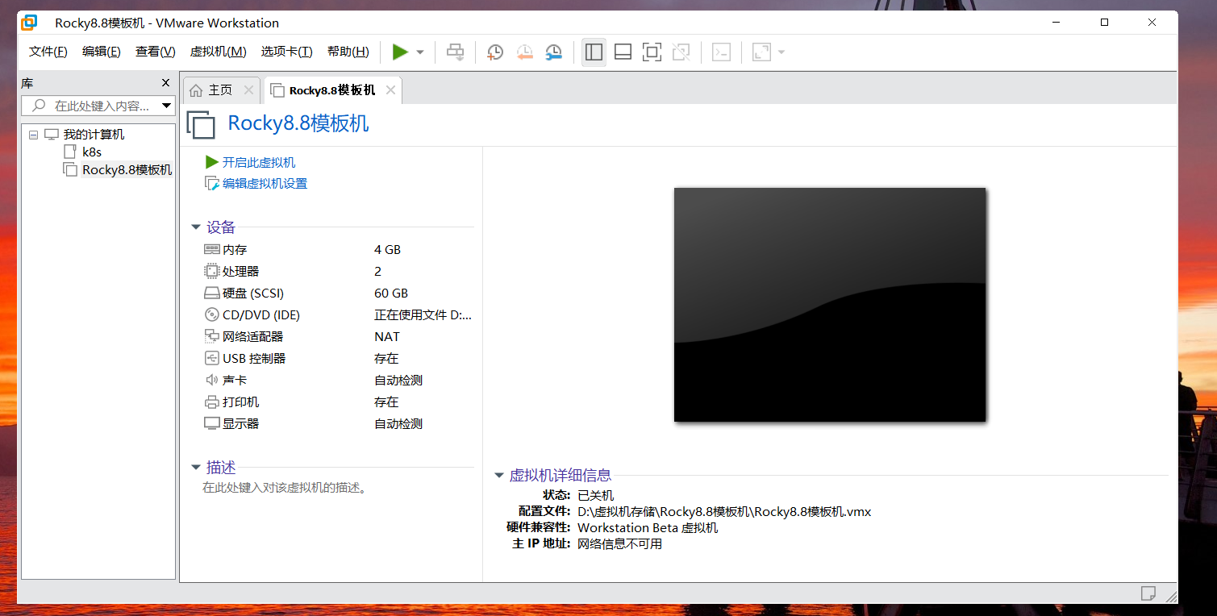Open the 声卡 device row

(x=338, y=380)
